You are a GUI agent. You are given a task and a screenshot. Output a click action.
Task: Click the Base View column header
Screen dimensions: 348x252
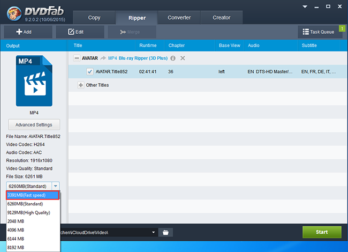coord(230,46)
